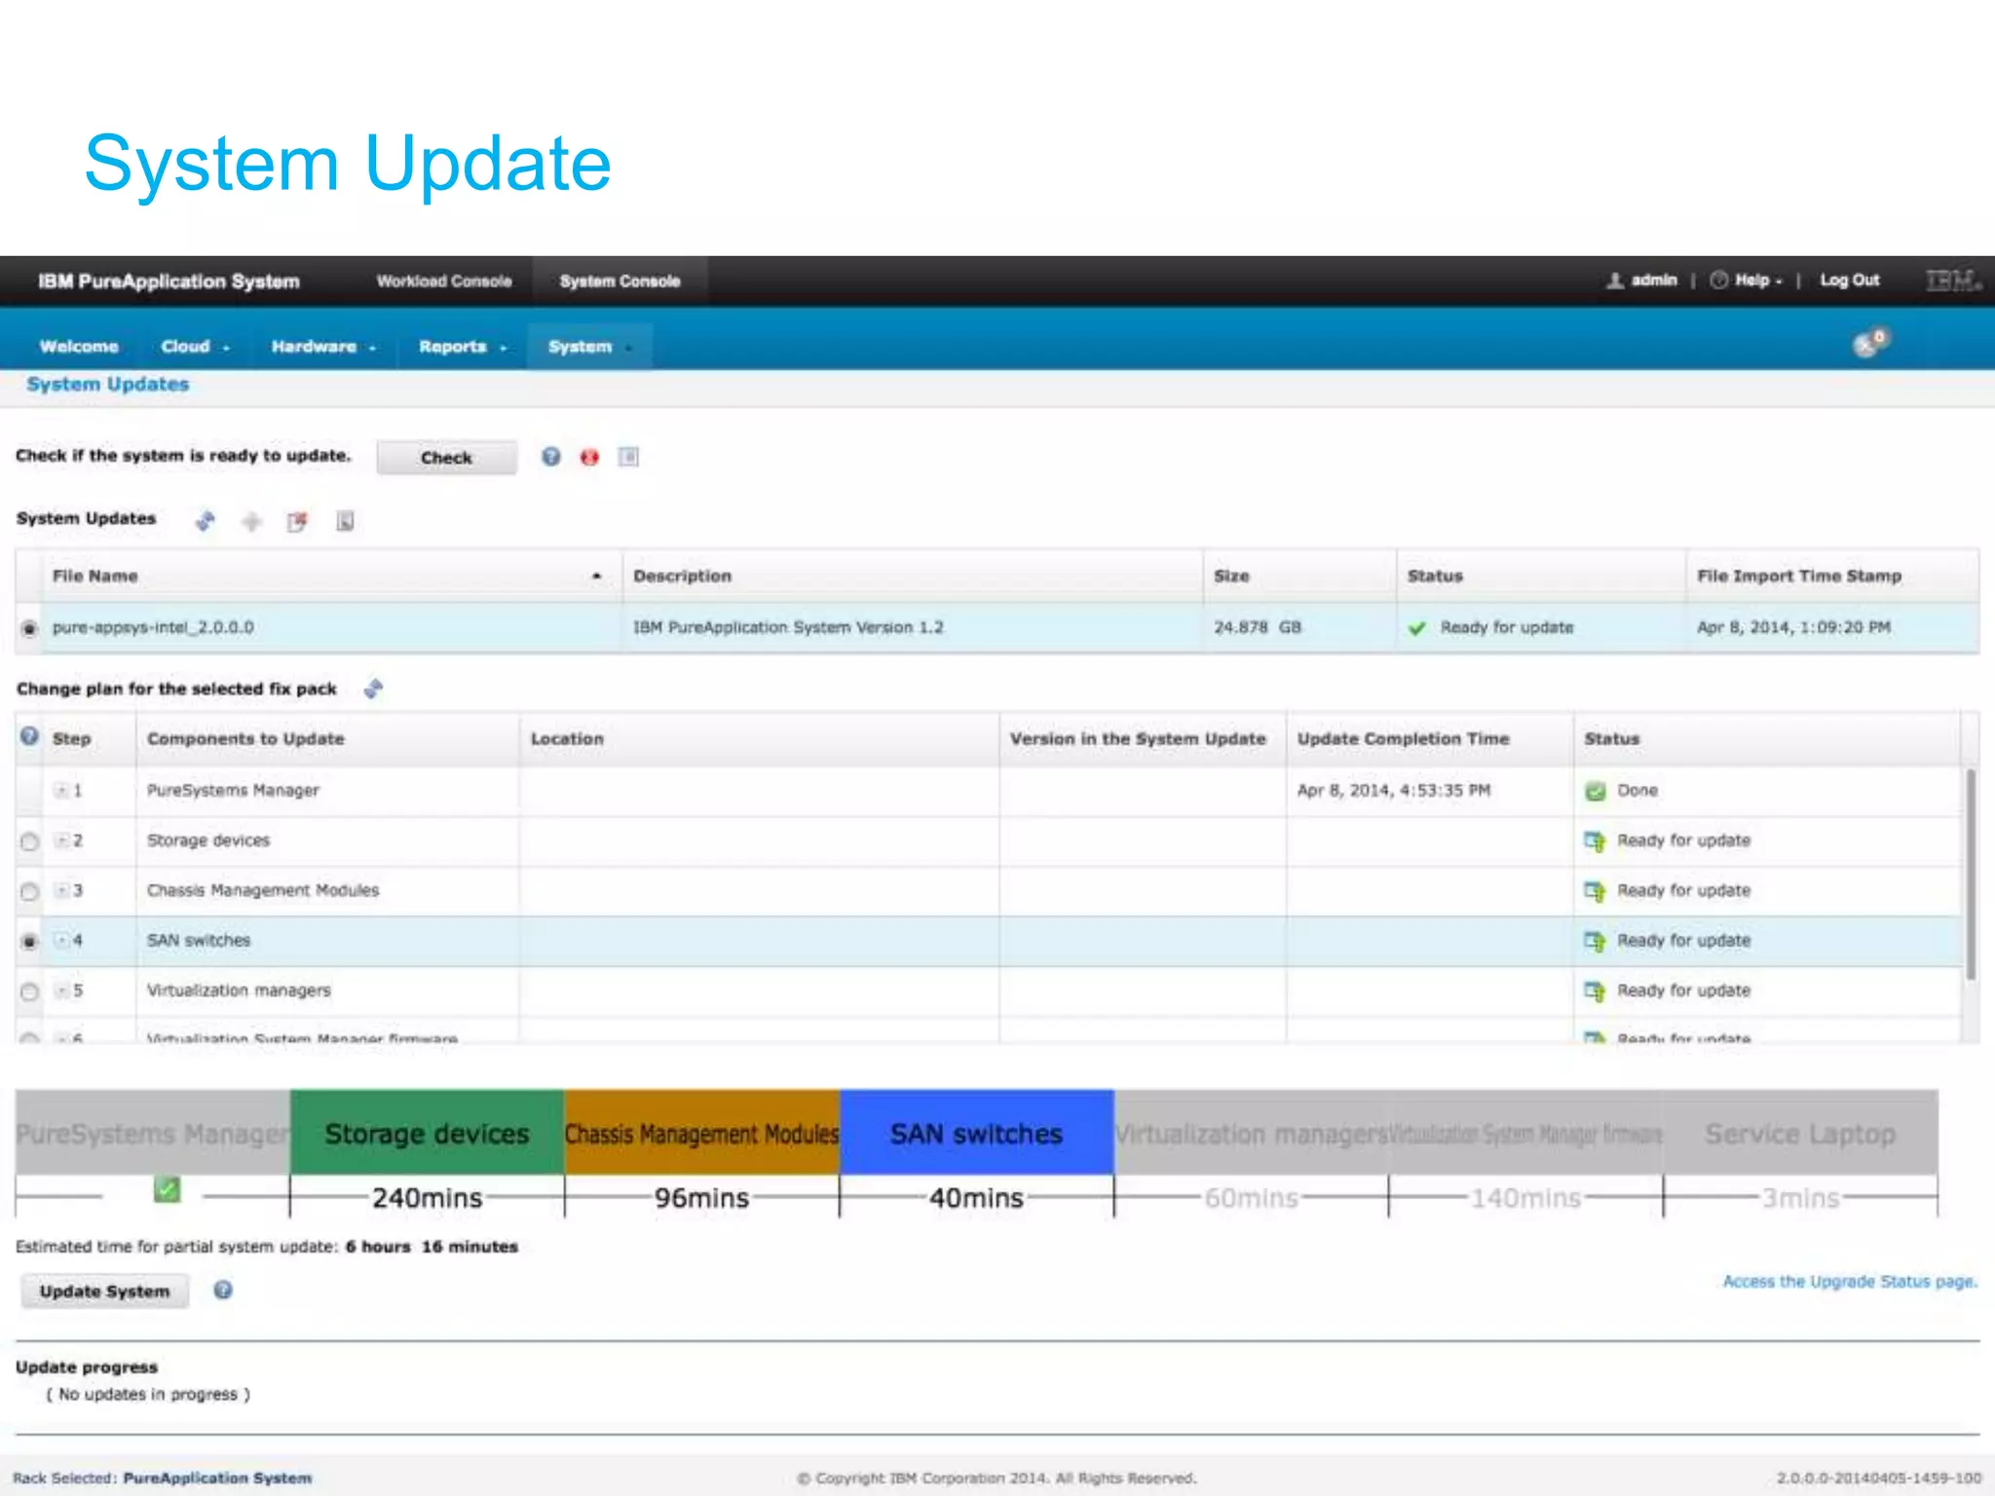The width and height of the screenshot is (1995, 1496).
Task: Click the add icon in System Updates toolbar
Action: [251, 522]
